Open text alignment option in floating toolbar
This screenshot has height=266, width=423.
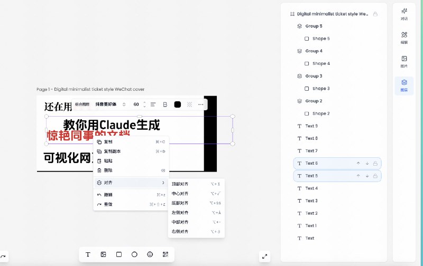(153, 104)
